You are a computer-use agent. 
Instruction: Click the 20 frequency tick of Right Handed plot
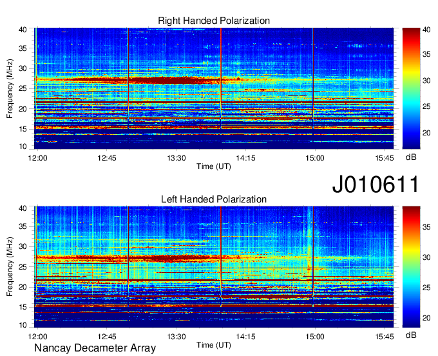click(x=23, y=109)
